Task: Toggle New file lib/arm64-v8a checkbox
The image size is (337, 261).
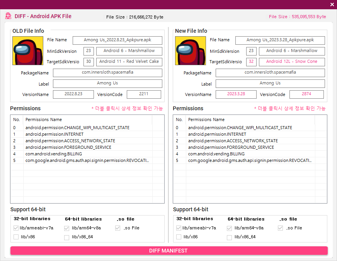Action: 229,228
